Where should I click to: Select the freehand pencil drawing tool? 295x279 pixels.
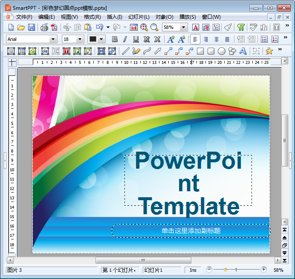136,51
